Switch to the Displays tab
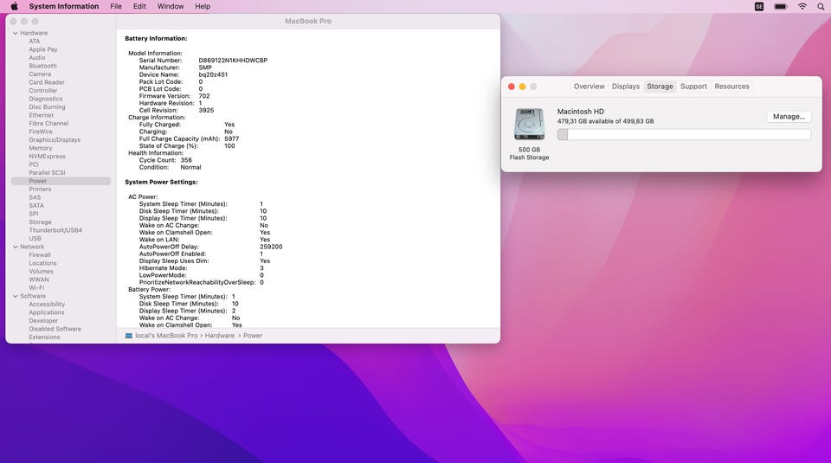 tap(625, 87)
